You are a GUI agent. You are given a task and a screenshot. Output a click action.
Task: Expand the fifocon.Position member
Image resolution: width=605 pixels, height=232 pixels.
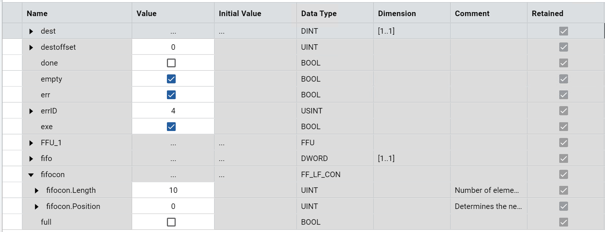pyautogui.click(x=37, y=207)
